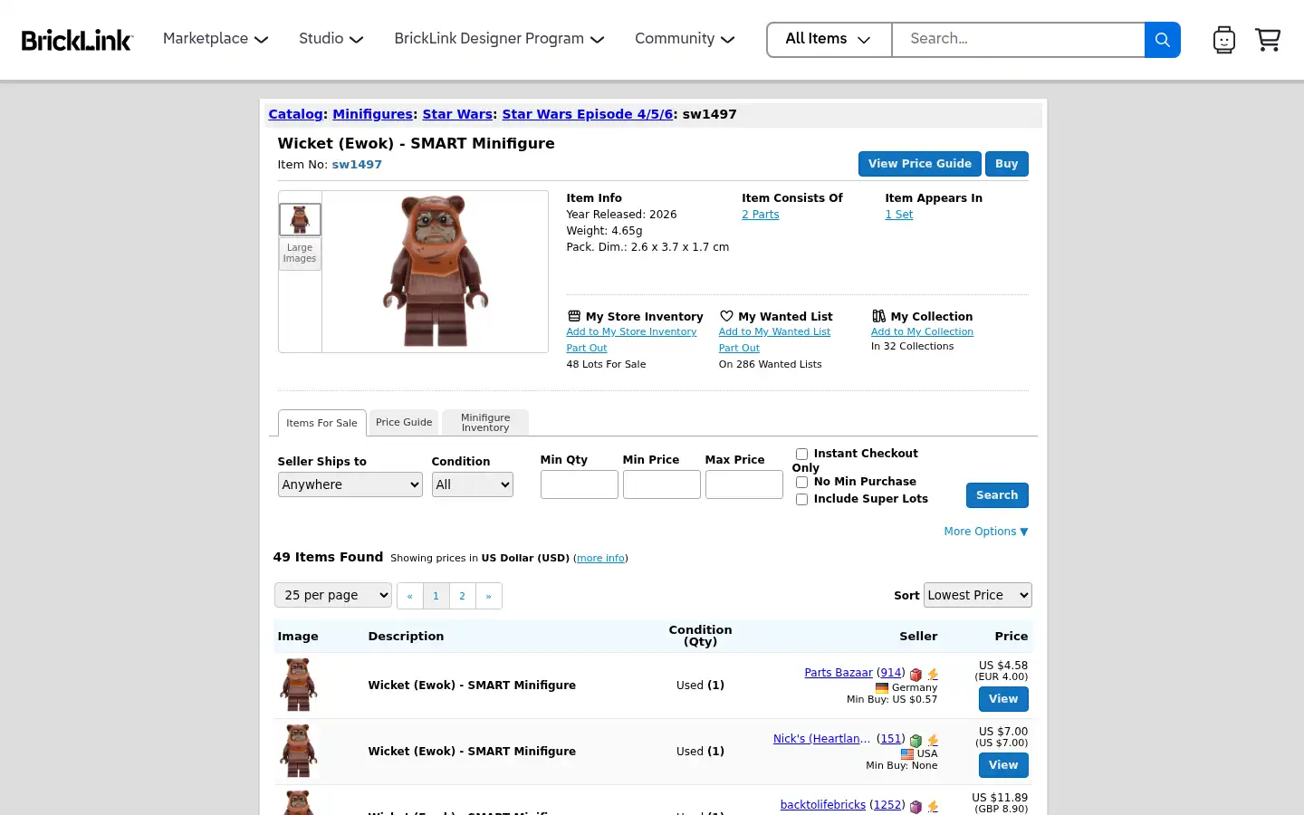The image size is (1304, 815).
Task: Open Seller Ships to Anywhere dropdown
Action: pos(350,484)
